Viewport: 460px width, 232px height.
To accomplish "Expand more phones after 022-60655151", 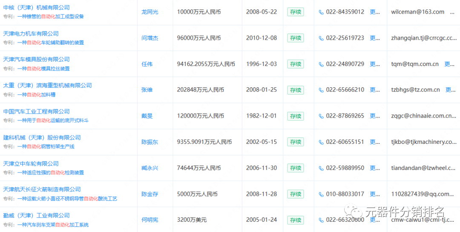I will (x=374, y=142).
